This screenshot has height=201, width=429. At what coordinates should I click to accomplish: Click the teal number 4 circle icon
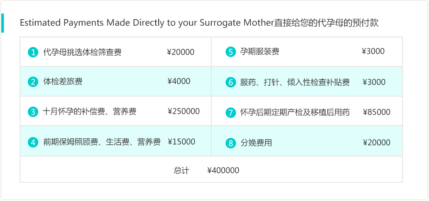pos(33,142)
